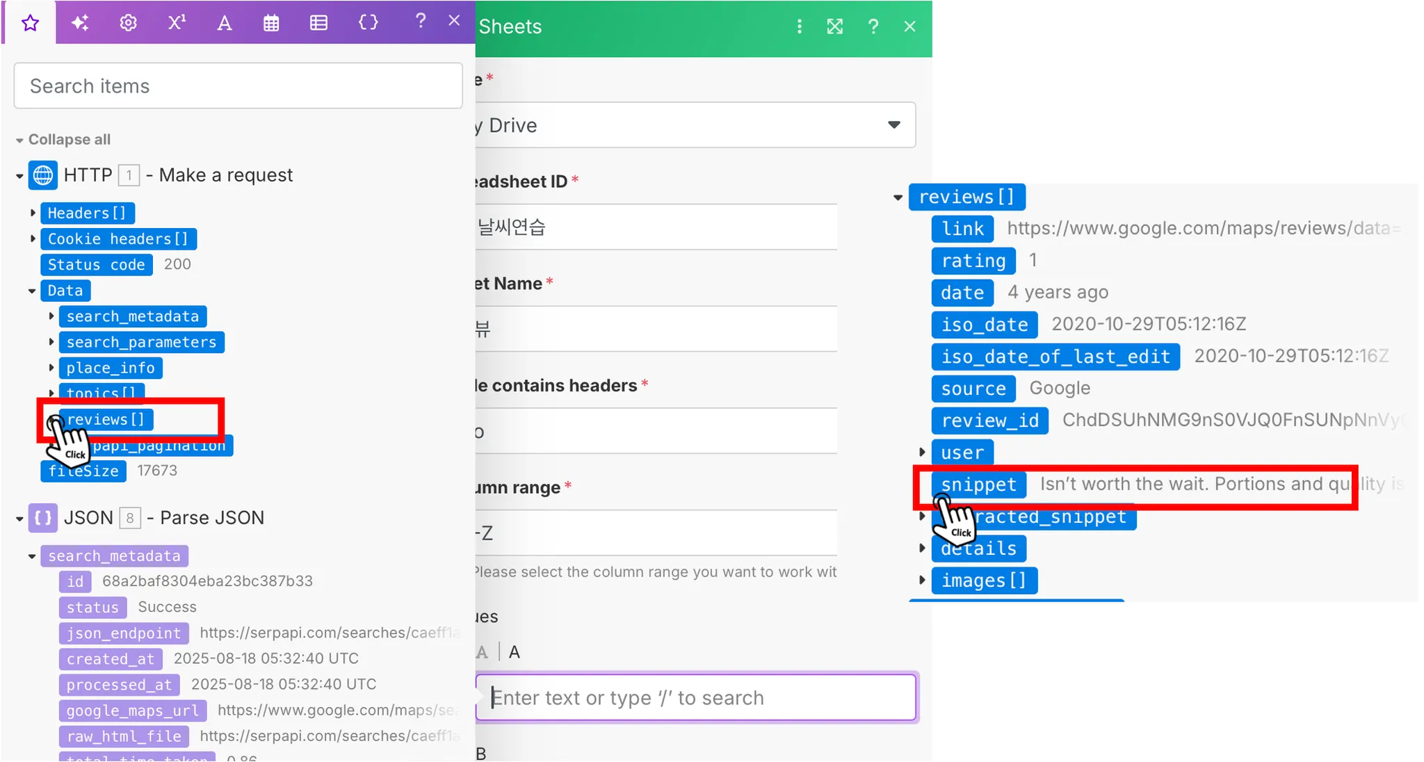Open the math functions X¹ tab

tap(177, 23)
